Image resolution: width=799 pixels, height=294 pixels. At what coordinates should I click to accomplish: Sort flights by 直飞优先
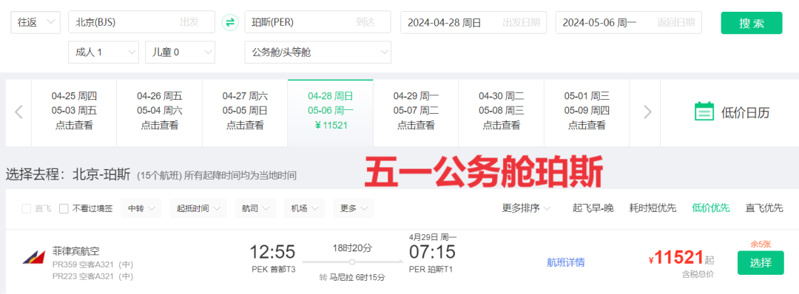point(763,208)
